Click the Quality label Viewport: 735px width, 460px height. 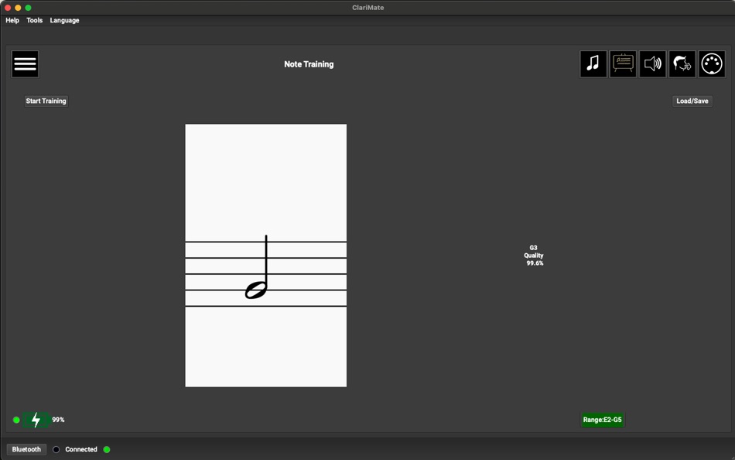[534, 256]
